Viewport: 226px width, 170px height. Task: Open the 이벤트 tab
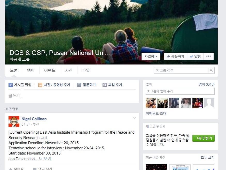(x=50, y=70)
